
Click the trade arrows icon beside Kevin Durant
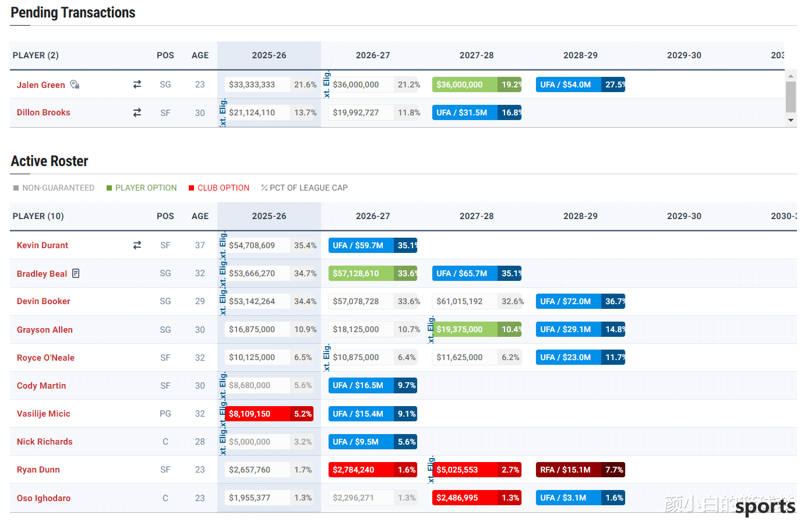pyautogui.click(x=137, y=245)
